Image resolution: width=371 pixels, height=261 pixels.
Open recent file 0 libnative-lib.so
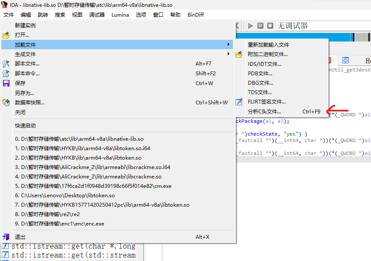click(117, 139)
